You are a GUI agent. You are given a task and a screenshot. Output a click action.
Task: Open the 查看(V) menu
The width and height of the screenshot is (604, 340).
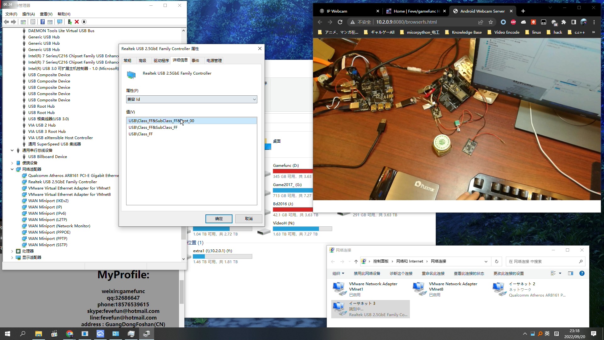[46, 14]
